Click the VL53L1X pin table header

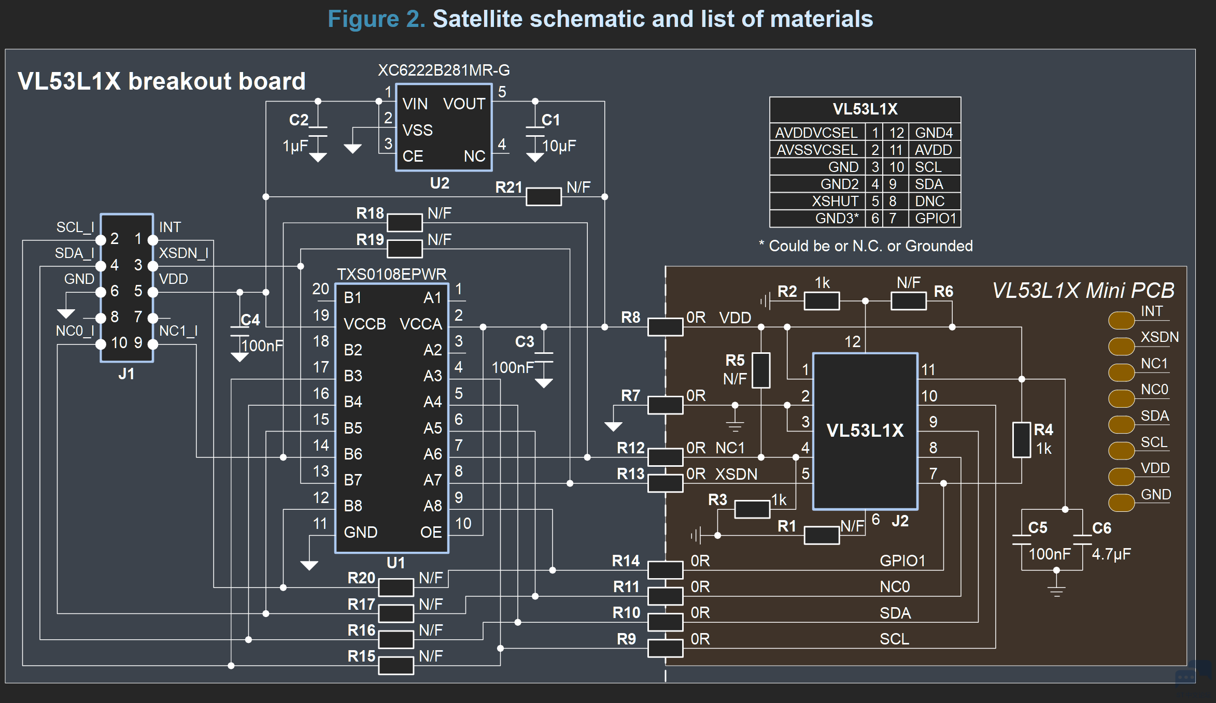tap(865, 109)
